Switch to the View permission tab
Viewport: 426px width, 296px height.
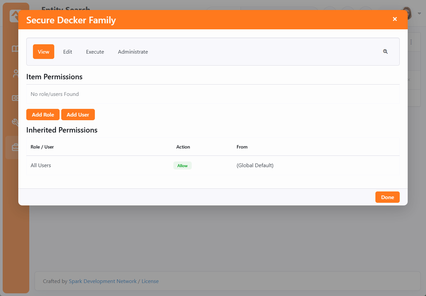pyautogui.click(x=44, y=52)
